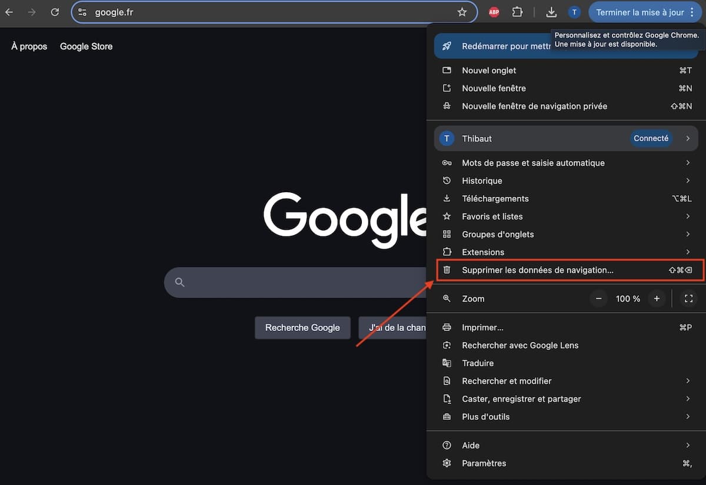Viewport: 706px width, 485px height.
Task: Click the Recherche Google button
Action: click(x=302, y=327)
